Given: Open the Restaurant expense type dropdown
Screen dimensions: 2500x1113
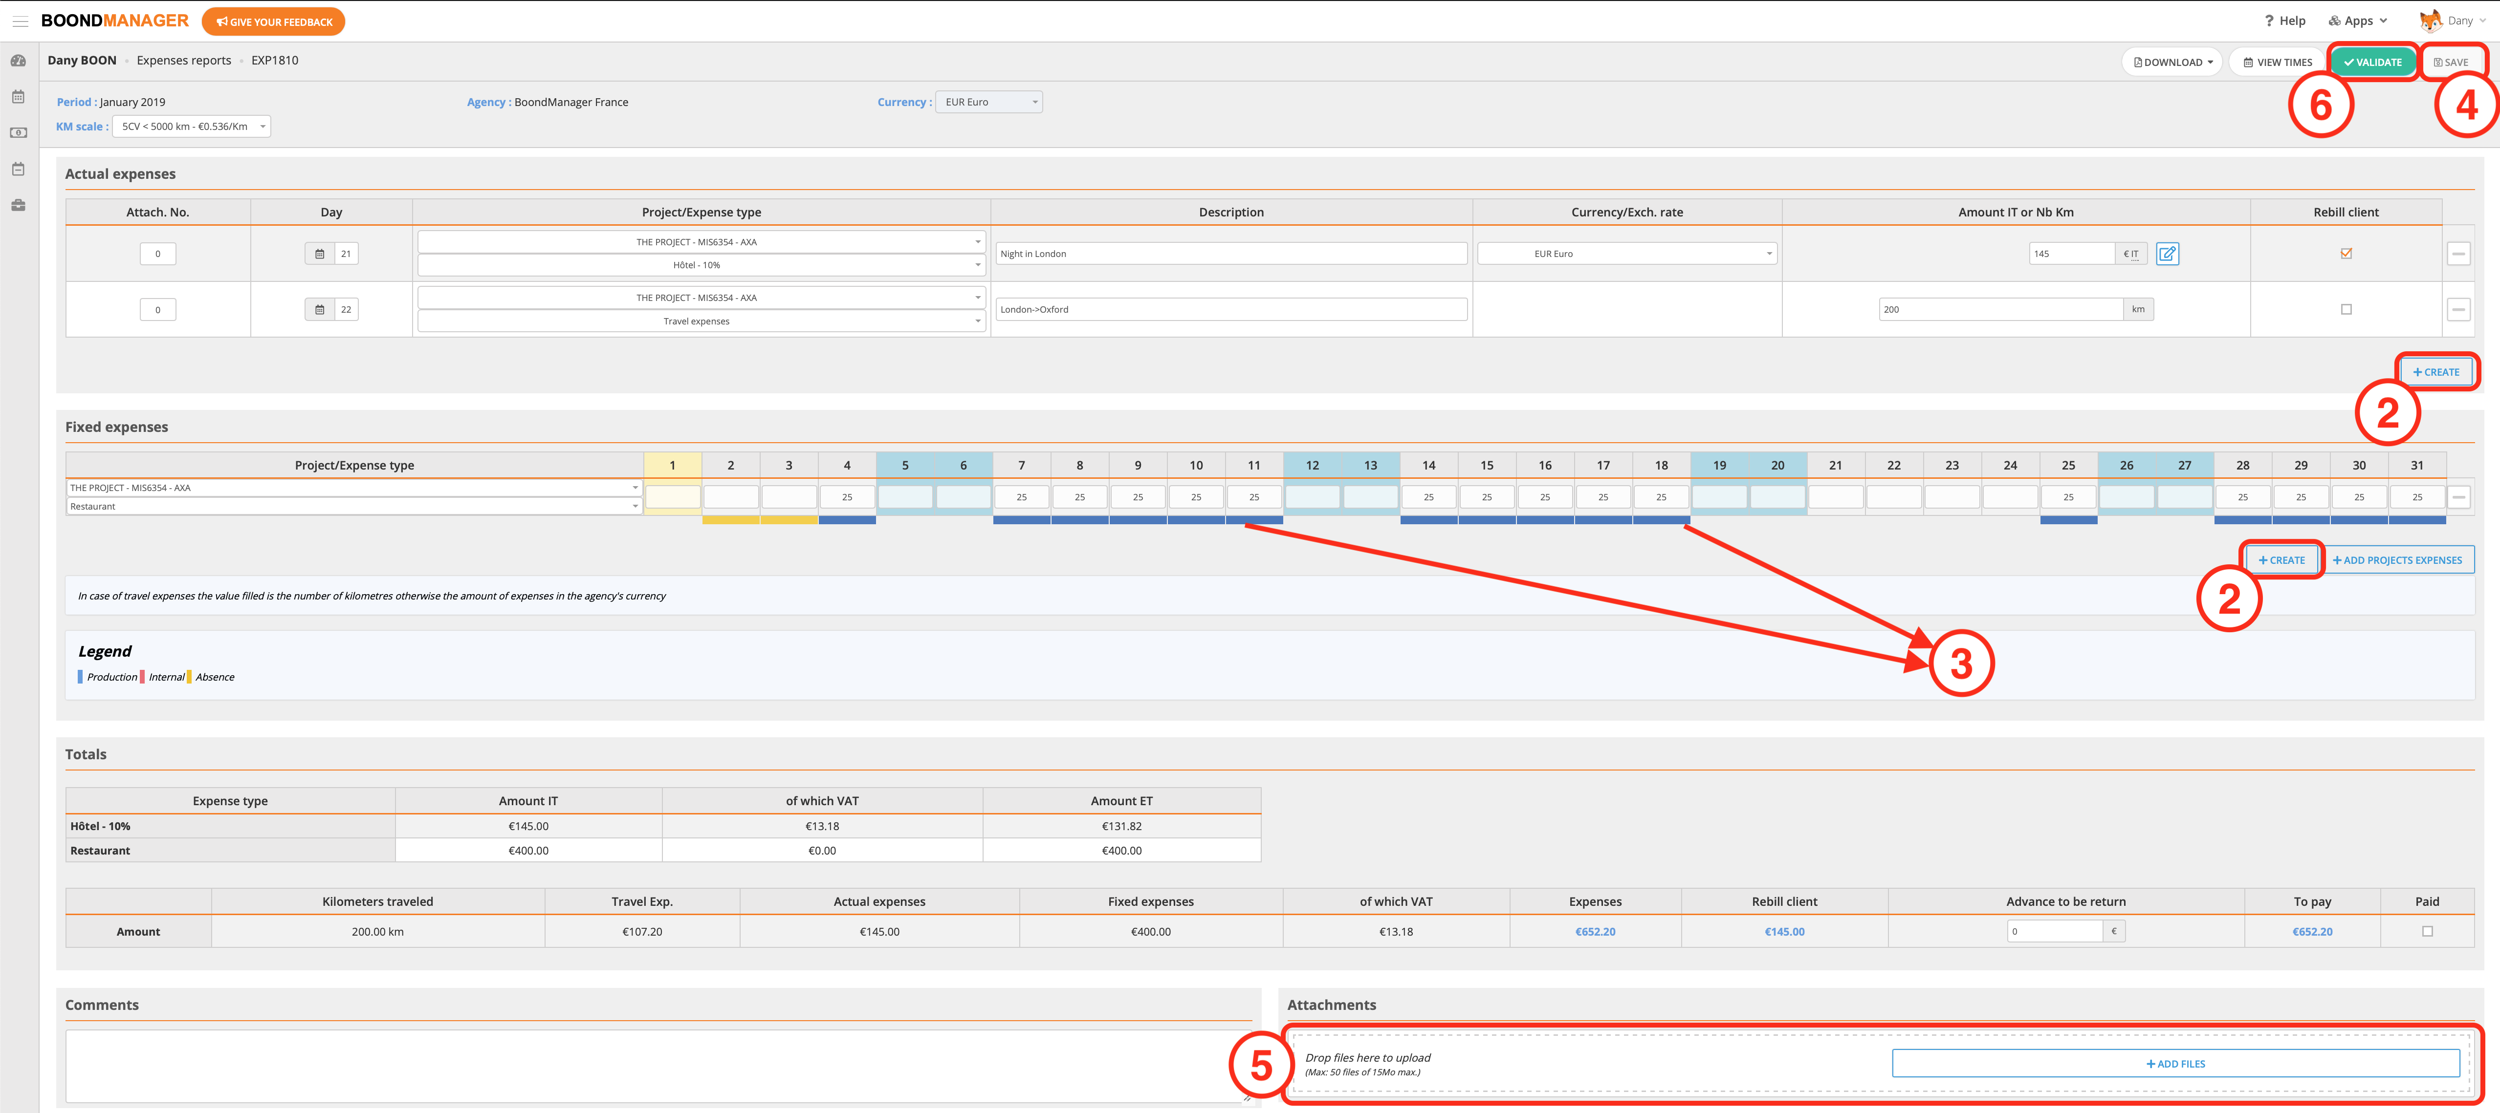Looking at the screenshot, I should point(354,507).
